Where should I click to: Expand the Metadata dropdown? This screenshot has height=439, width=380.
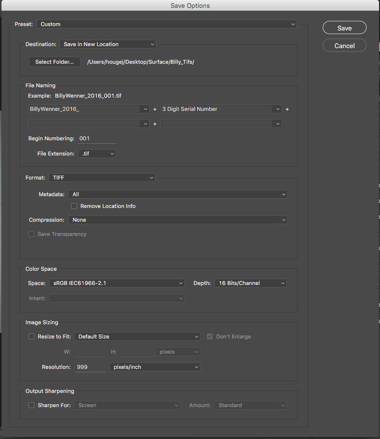(177, 194)
